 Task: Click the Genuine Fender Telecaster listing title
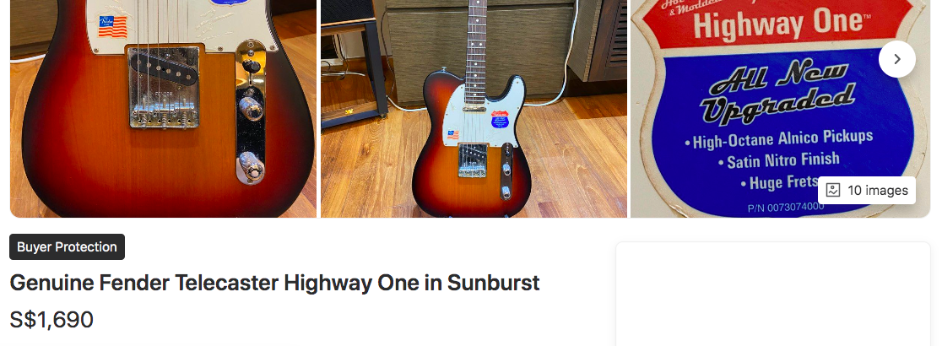pyautogui.click(x=274, y=283)
